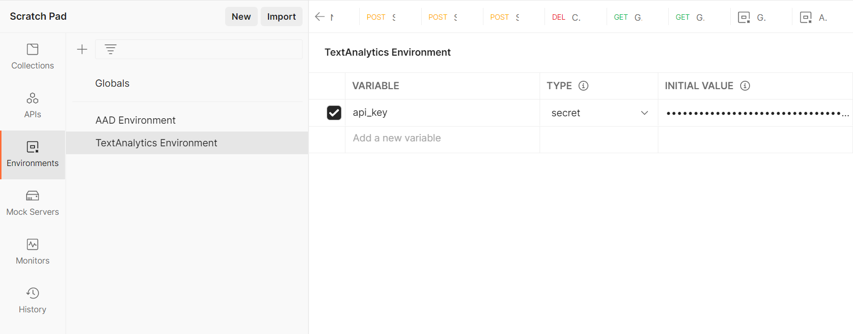Click the back arrow in tab bar
Viewport: 853px width, 334px height.
pos(320,17)
